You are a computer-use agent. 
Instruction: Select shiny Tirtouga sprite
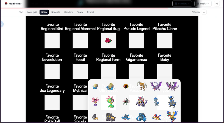pos(126,117)
